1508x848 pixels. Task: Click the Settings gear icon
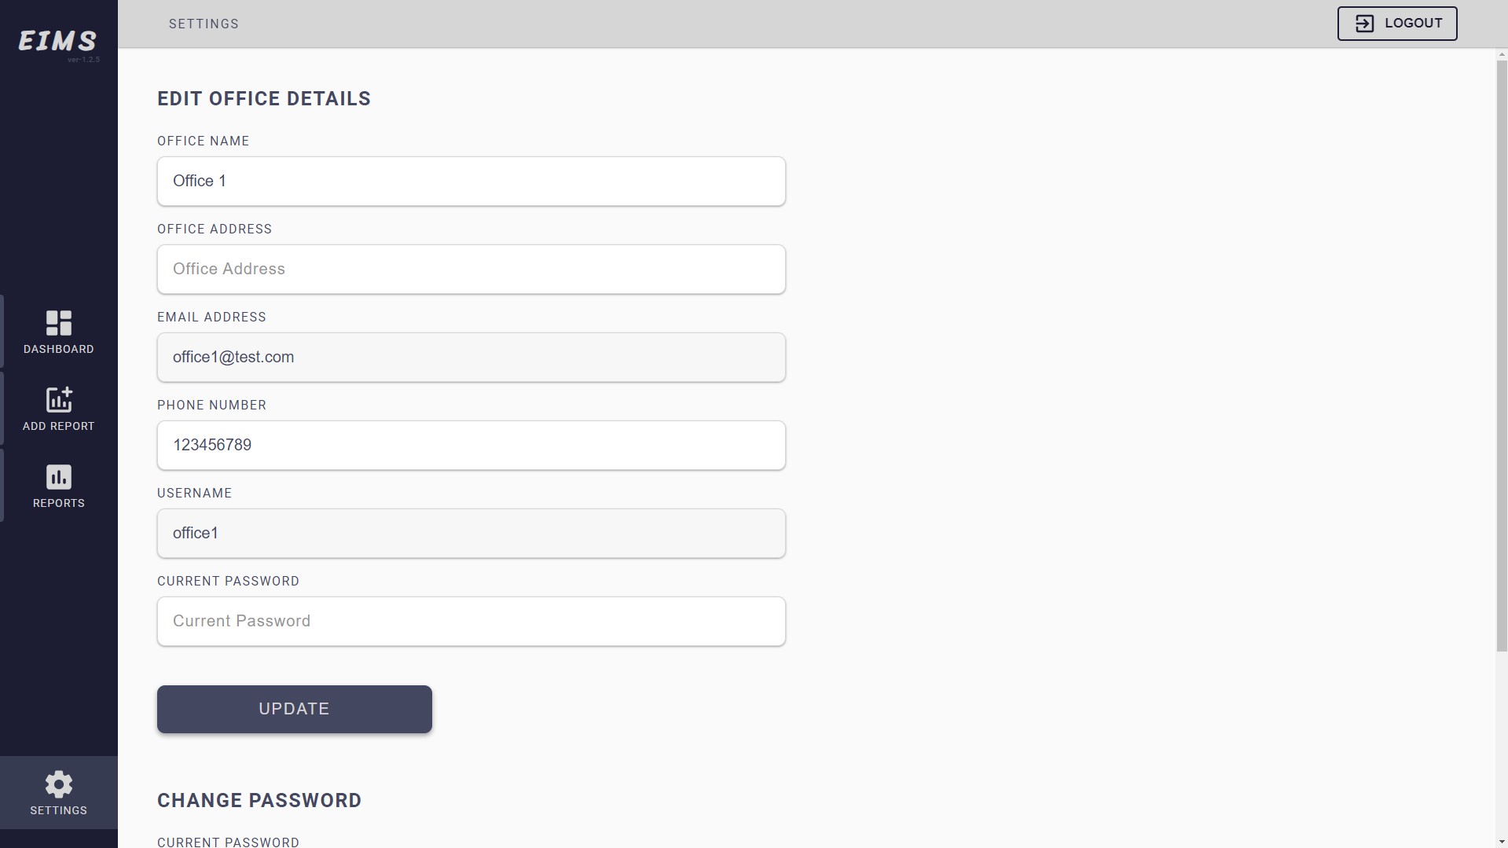(59, 784)
